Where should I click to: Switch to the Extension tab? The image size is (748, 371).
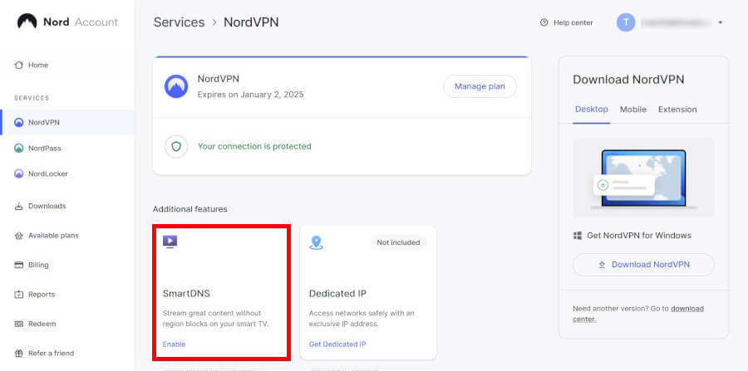click(x=677, y=110)
